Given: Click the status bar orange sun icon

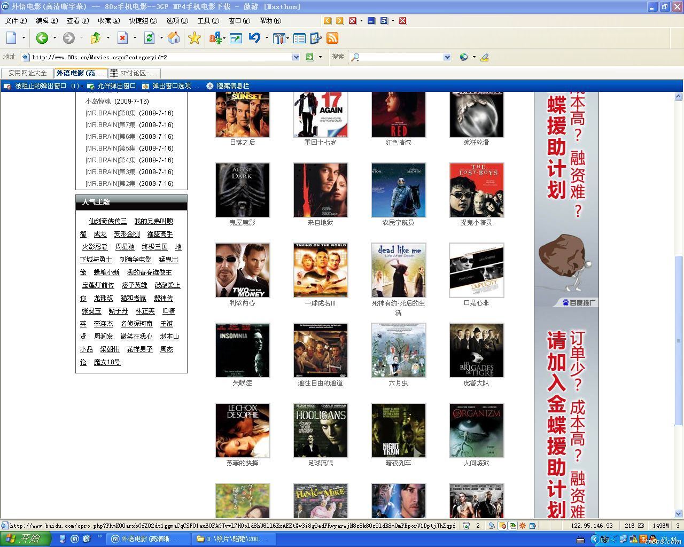Looking at the screenshot, I should (523, 526).
